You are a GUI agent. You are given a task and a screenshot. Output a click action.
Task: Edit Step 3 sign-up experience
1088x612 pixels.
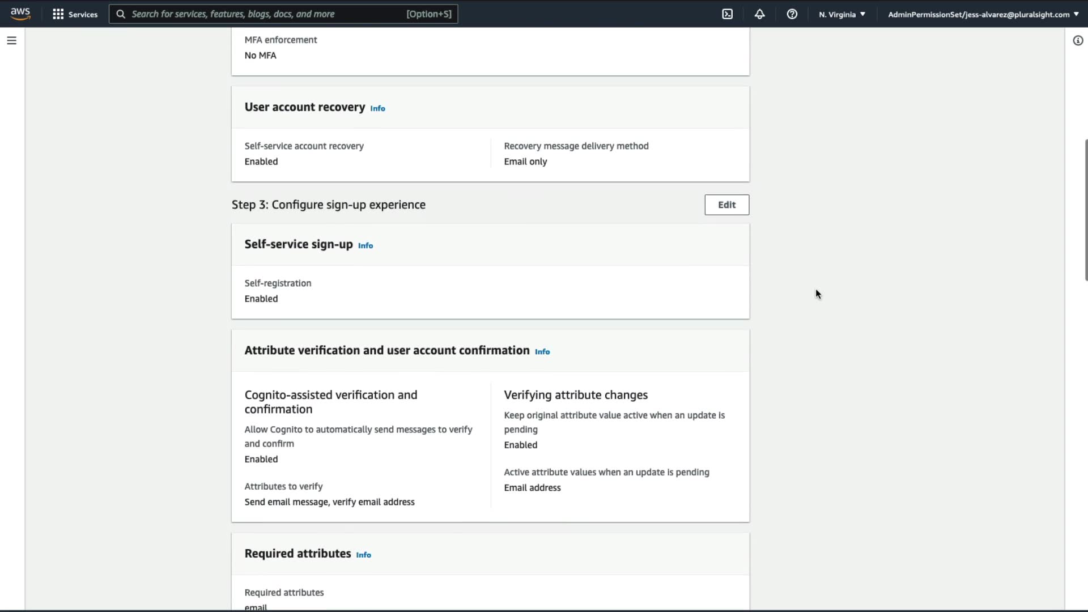(x=726, y=205)
